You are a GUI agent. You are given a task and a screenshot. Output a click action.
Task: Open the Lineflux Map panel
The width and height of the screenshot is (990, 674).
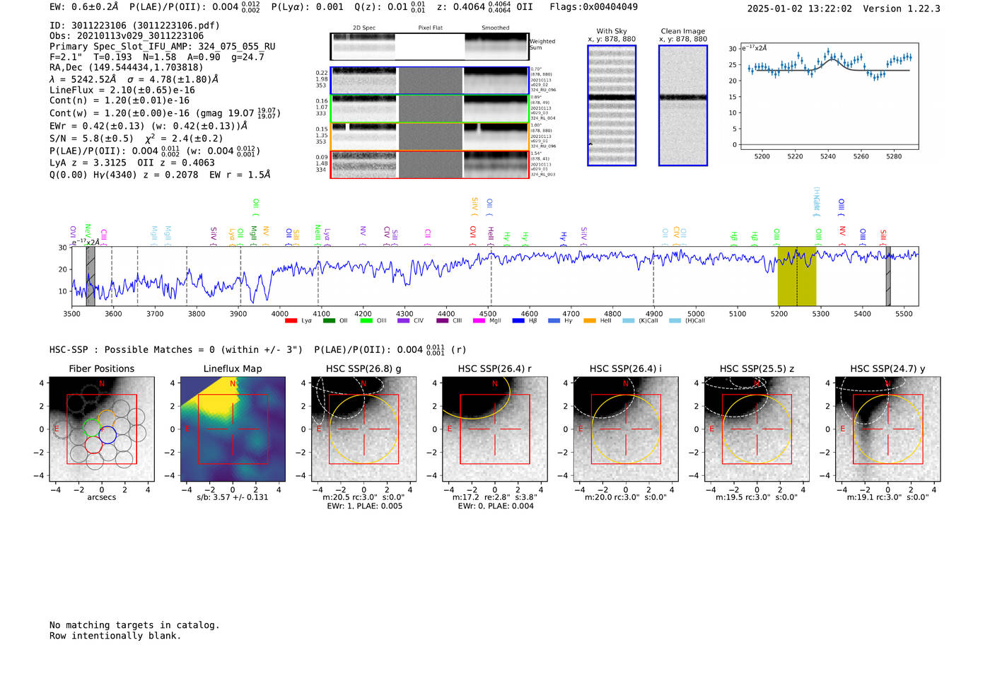point(233,429)
